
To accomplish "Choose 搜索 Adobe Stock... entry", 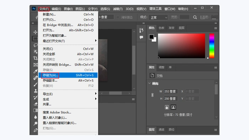I will point(68,112).
